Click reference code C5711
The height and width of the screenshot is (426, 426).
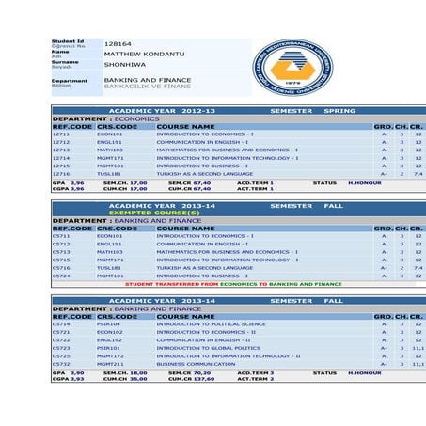point(61,236)
